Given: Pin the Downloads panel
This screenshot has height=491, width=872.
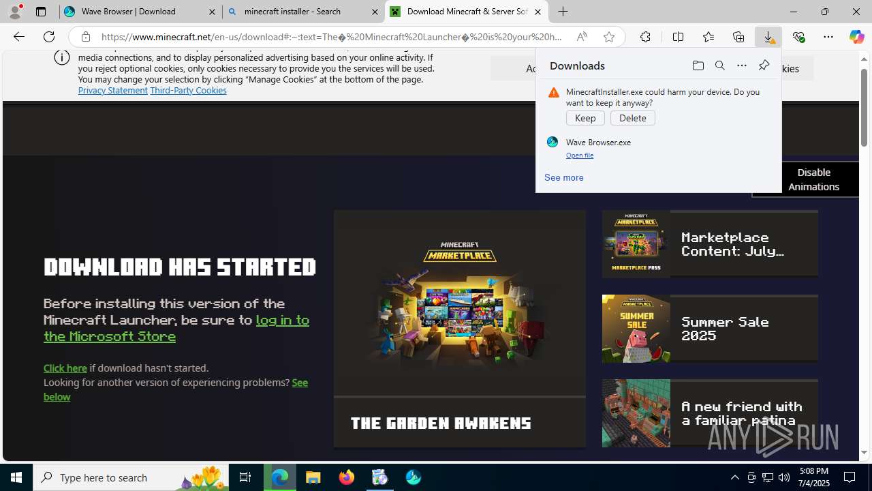Looking at the screenshot, I should coord(764,65).
